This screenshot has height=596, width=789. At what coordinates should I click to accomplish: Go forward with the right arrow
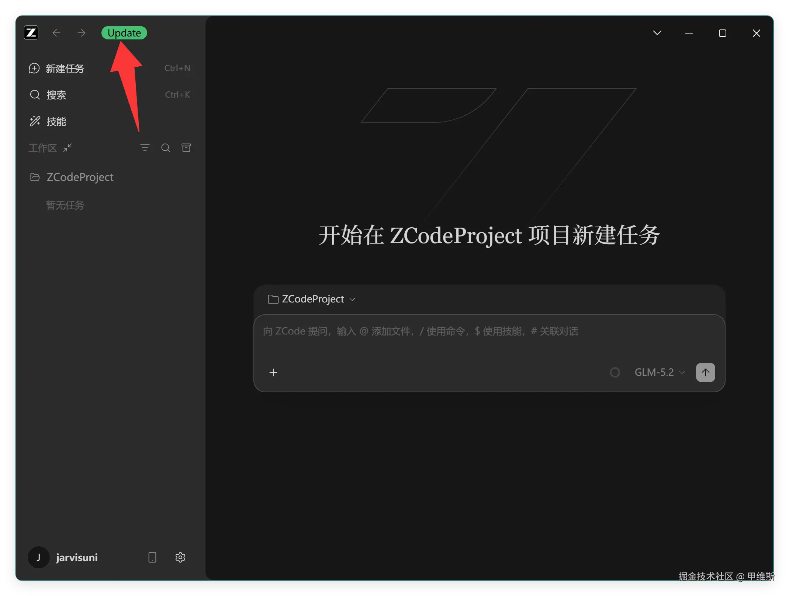tap(82, 33)
